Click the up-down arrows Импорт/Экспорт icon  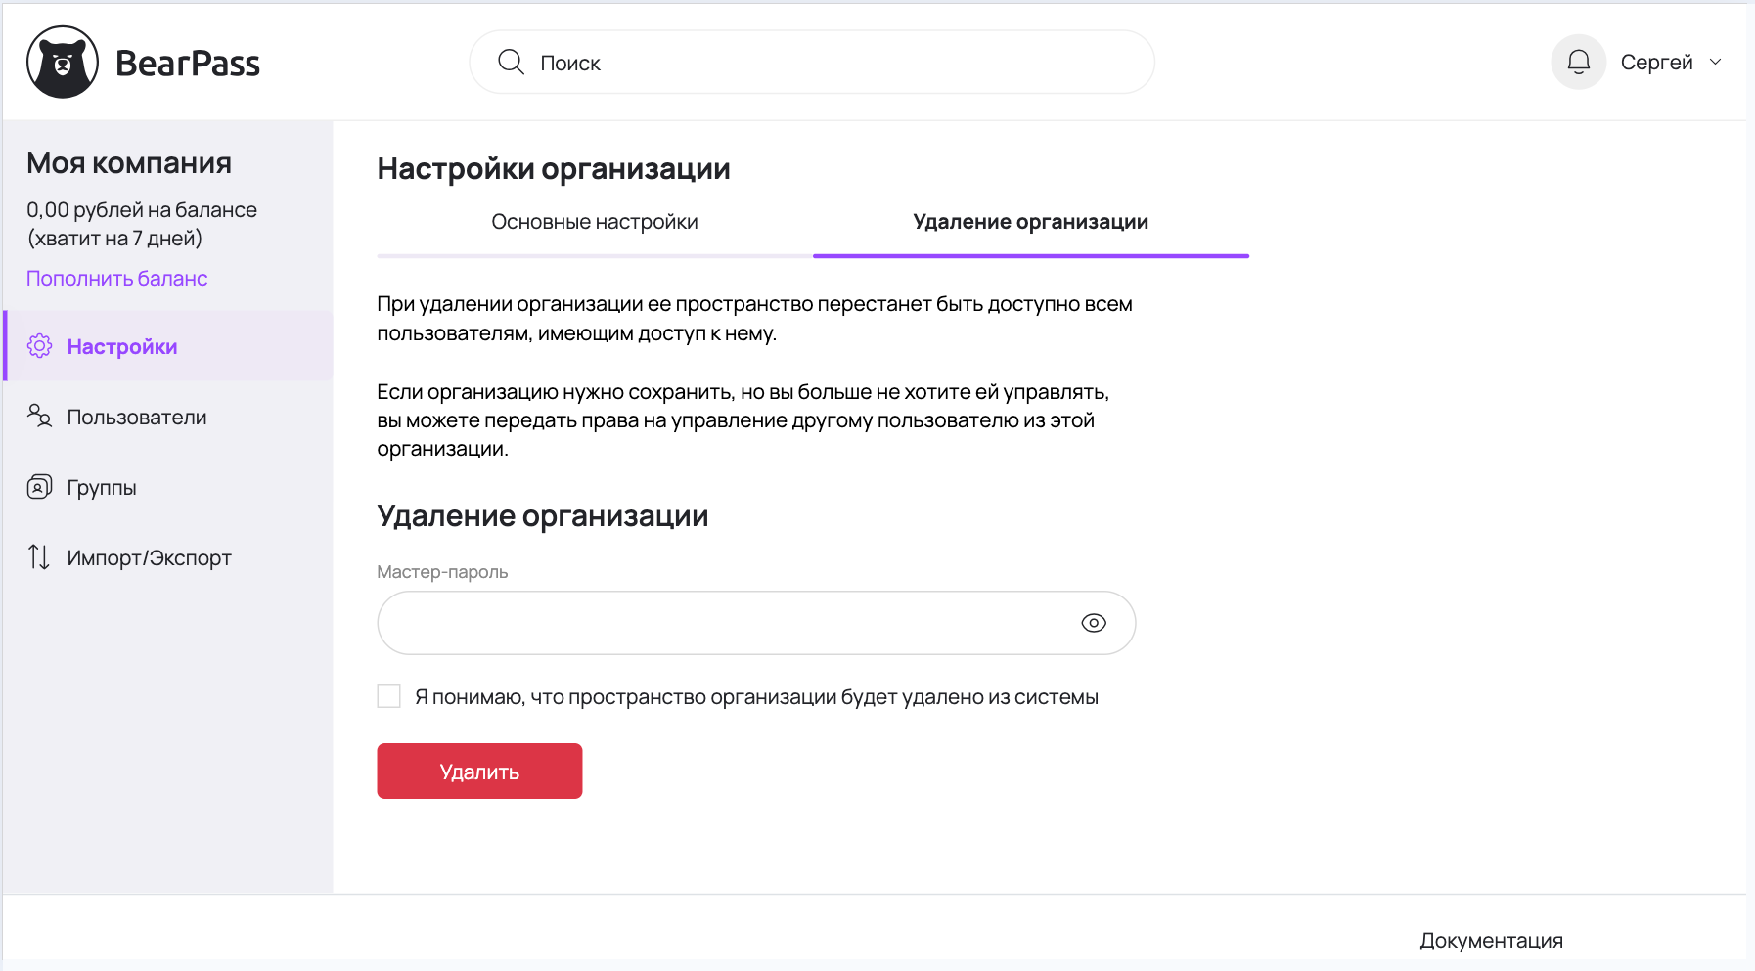(39, 557)
